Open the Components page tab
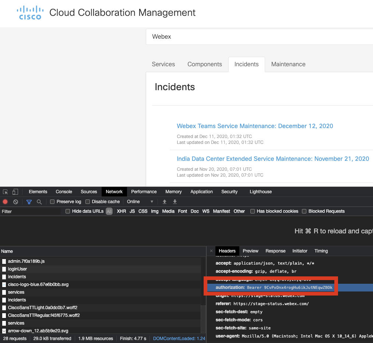The image size is (373, 343). (x=205, y=64)
